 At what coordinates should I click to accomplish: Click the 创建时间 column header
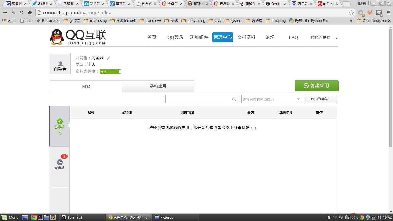[x=285, y=113]
